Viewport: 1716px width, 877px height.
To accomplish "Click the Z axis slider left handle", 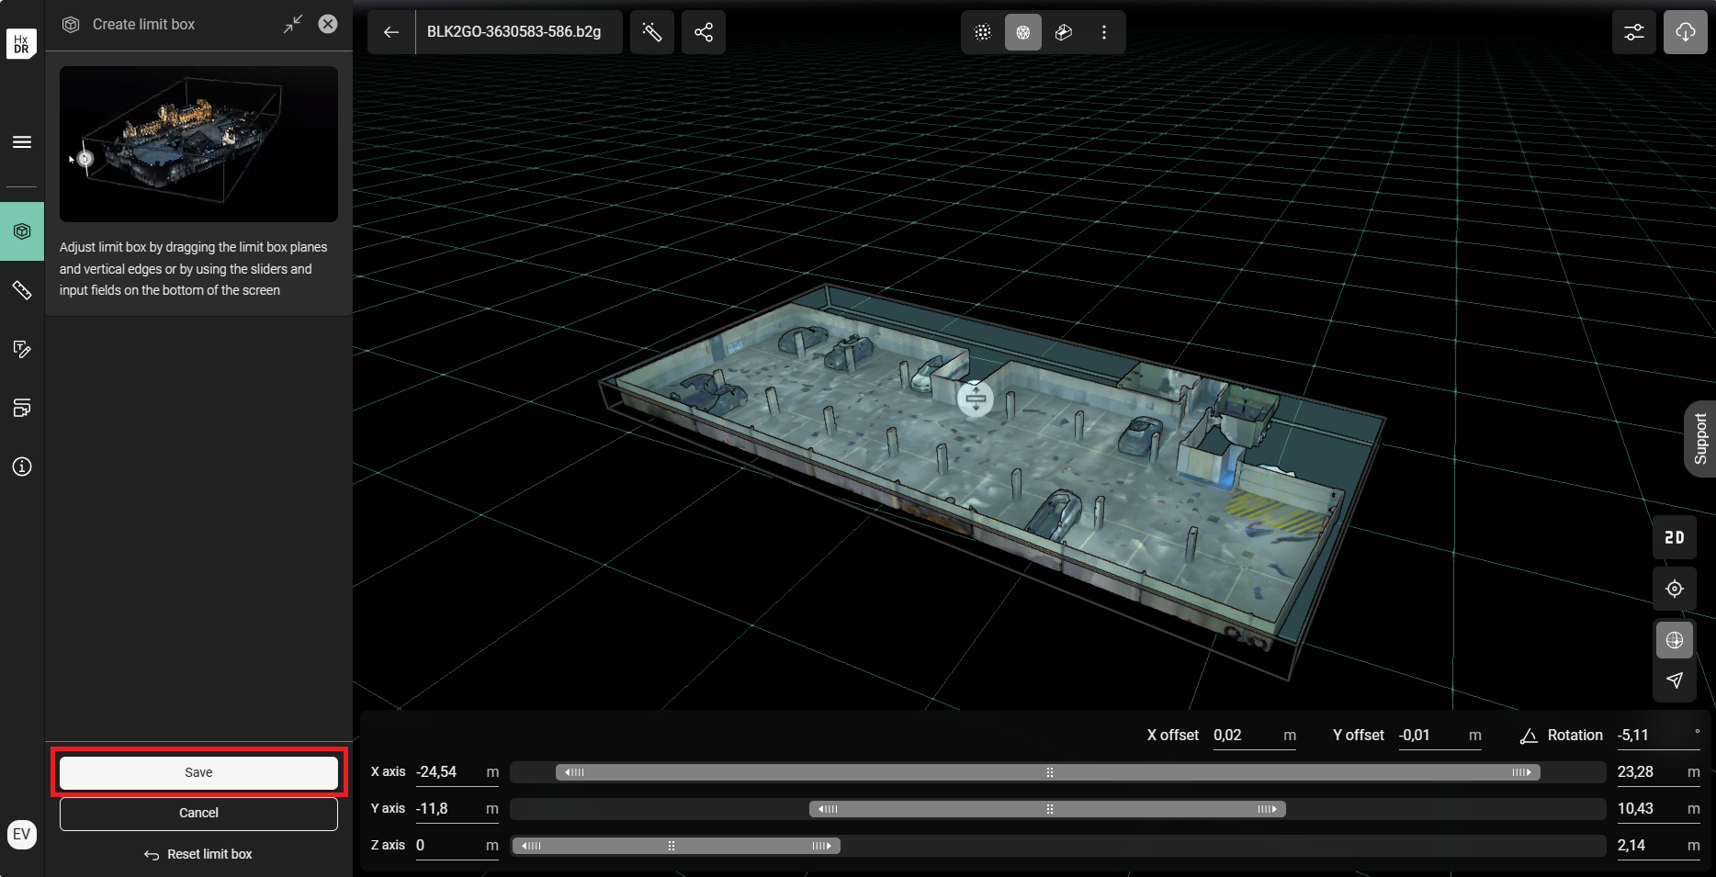I will tap(531, 846).
